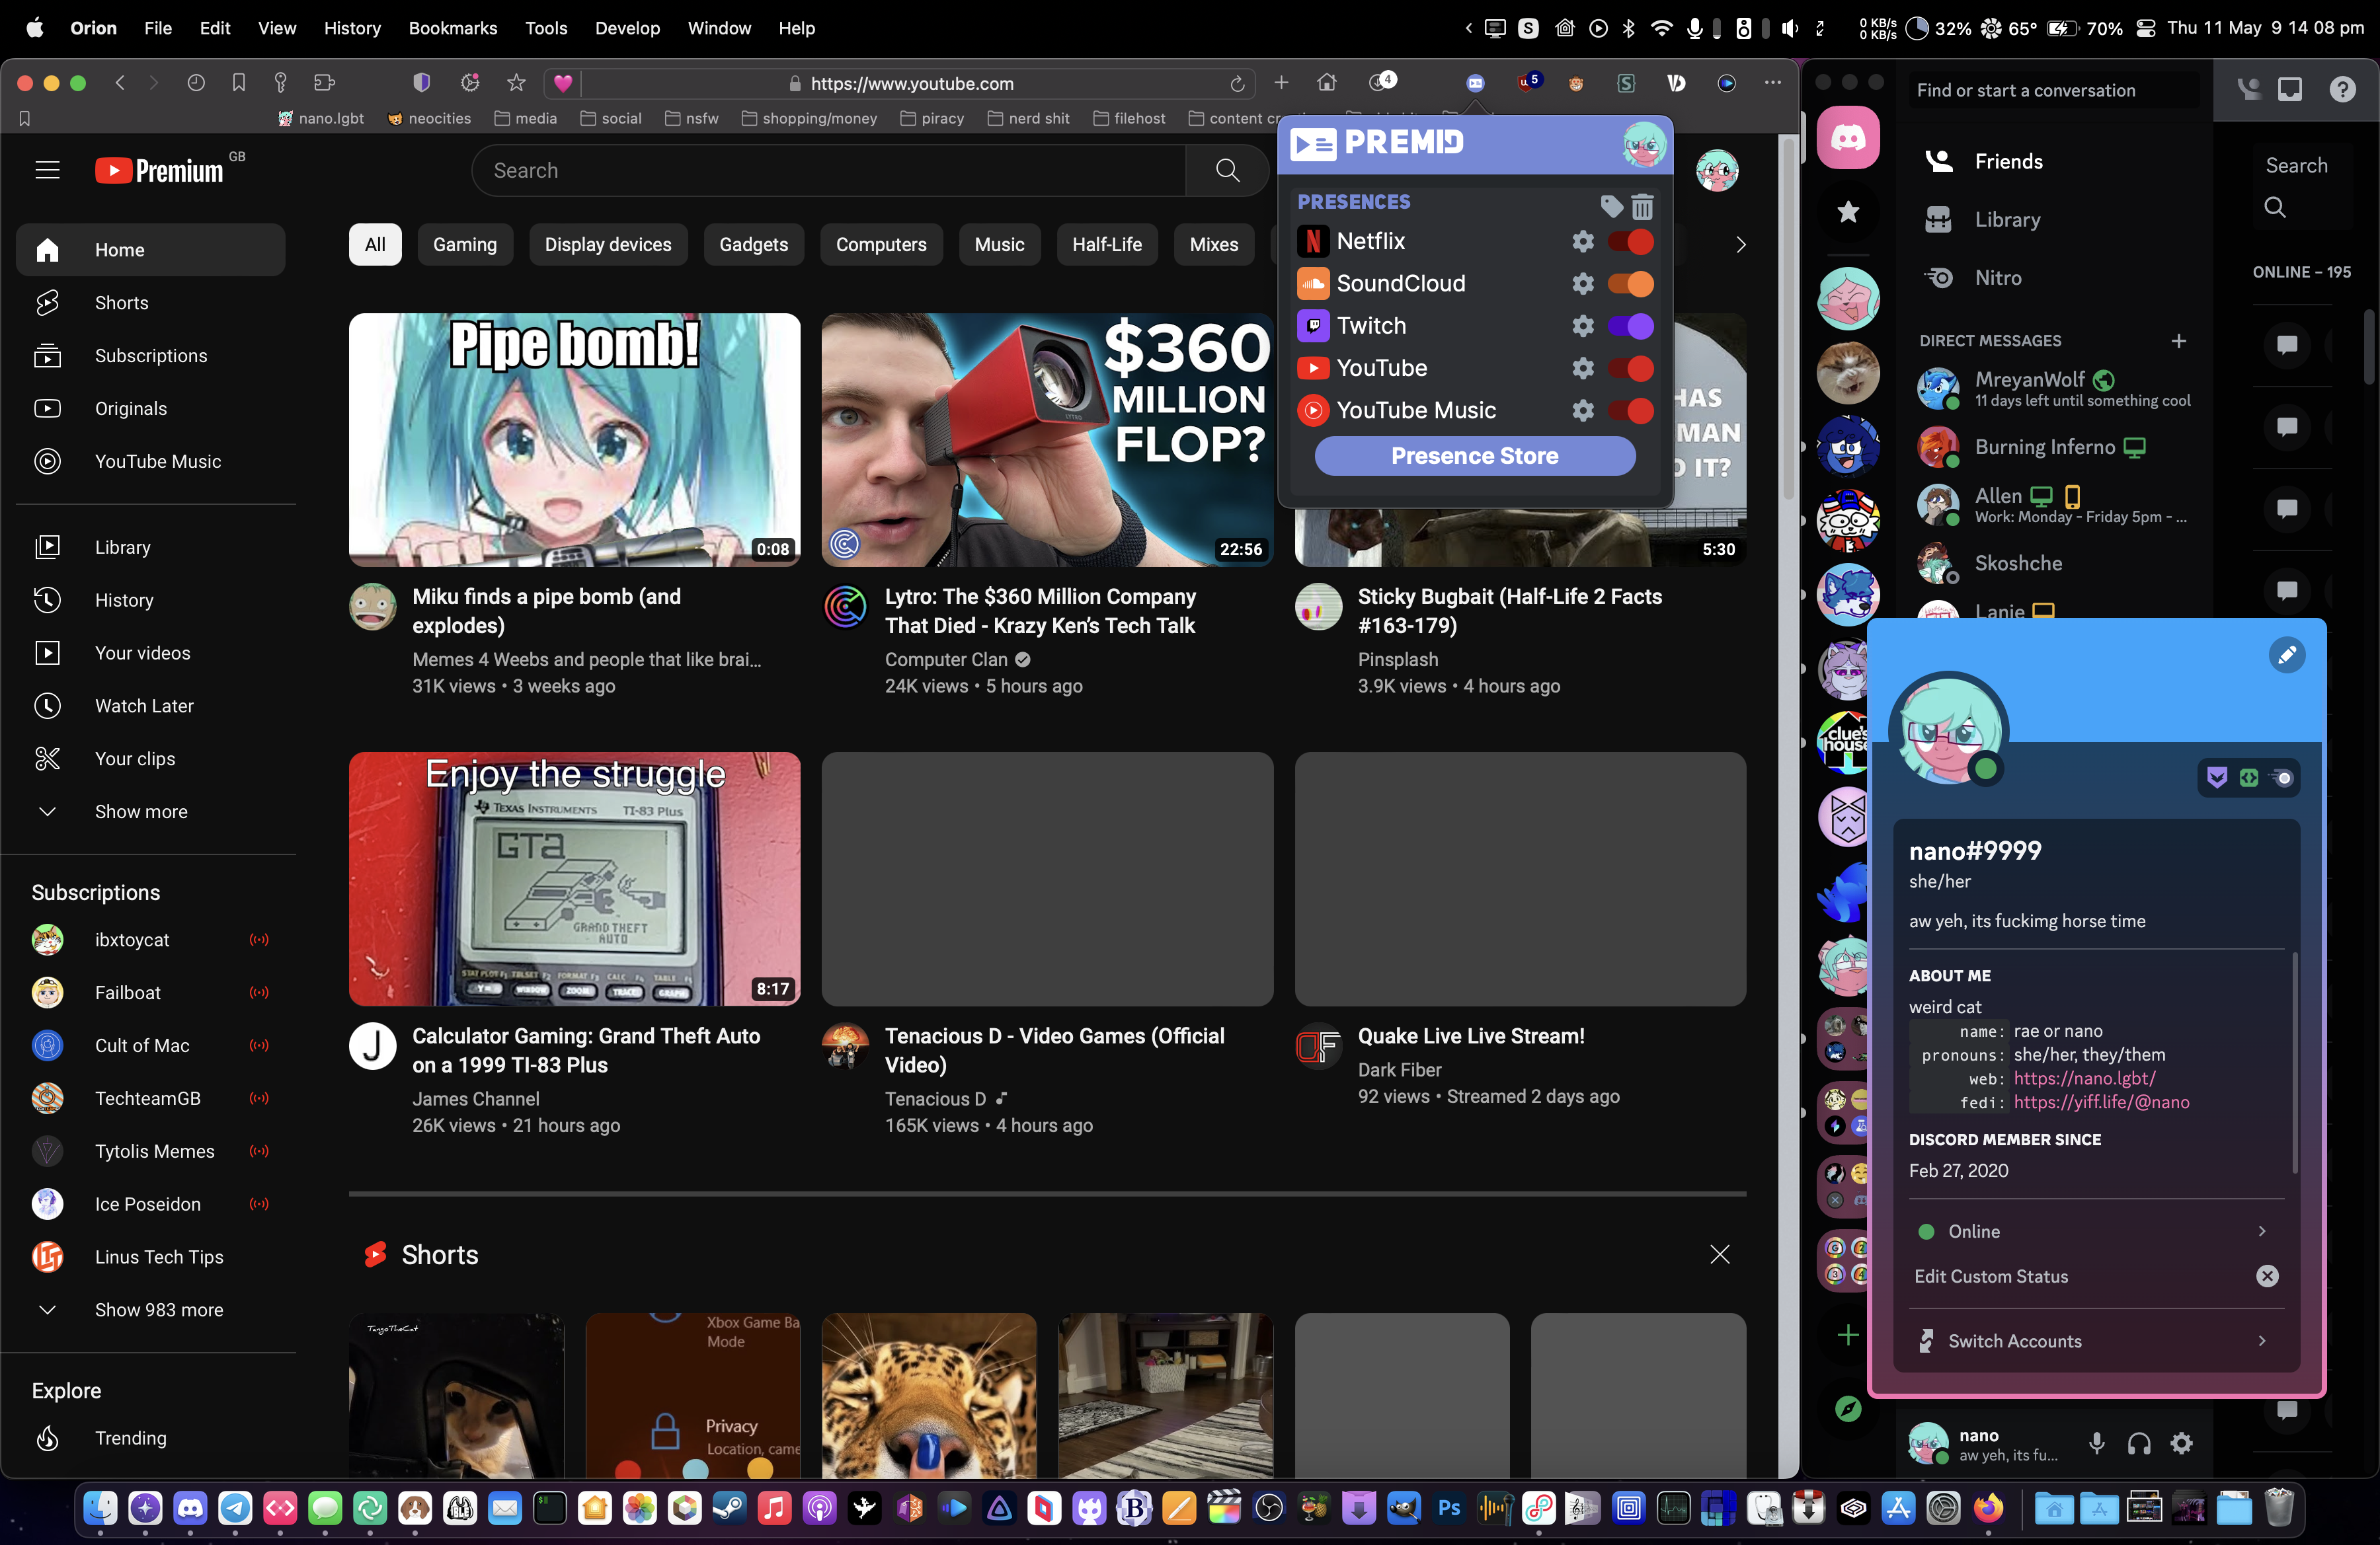Click the edit profile pencil icon
The width and height of the screenshot is (2380, 1545).
pos(2286,656)
